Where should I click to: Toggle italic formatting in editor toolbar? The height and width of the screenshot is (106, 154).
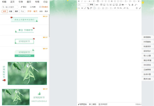click(x=82, y=1)
